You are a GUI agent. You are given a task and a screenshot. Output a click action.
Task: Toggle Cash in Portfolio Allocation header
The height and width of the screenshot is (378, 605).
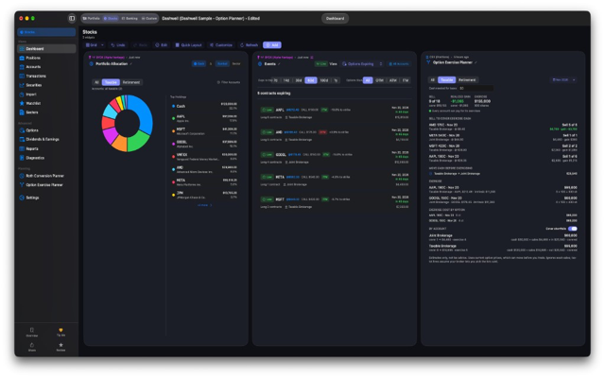199,63
